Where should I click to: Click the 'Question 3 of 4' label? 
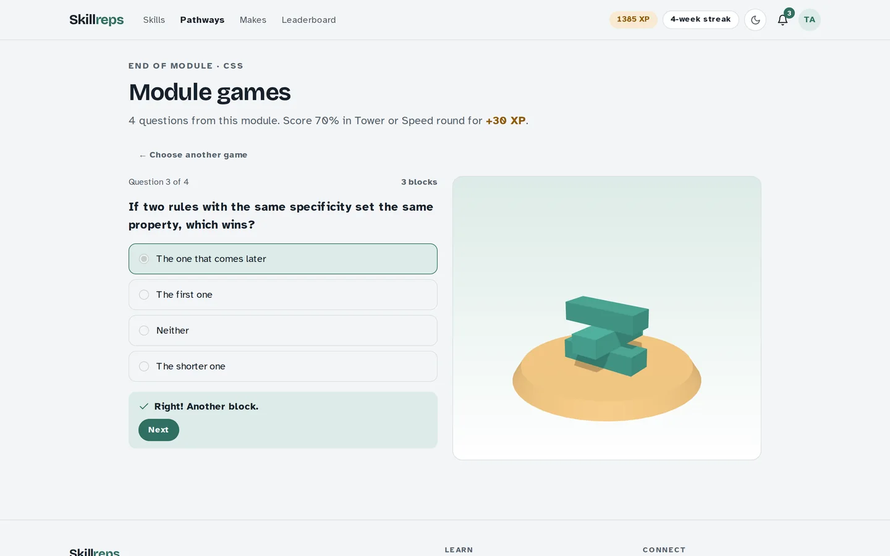(x=159, y=182)
